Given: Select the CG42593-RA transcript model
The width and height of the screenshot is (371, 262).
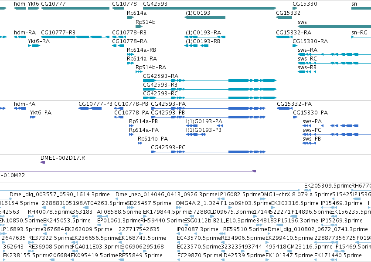Looking at the screenshot, I should (210, 81).
